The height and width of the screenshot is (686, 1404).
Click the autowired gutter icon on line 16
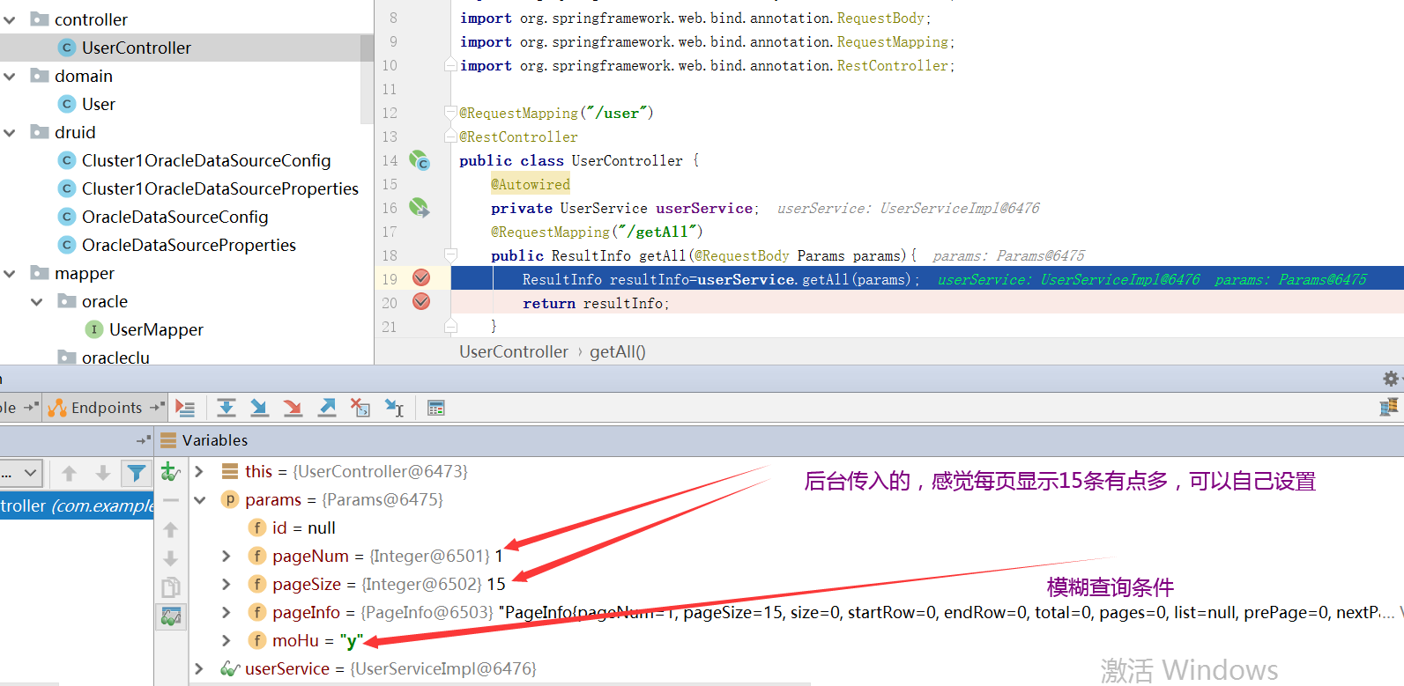(420, 208)
